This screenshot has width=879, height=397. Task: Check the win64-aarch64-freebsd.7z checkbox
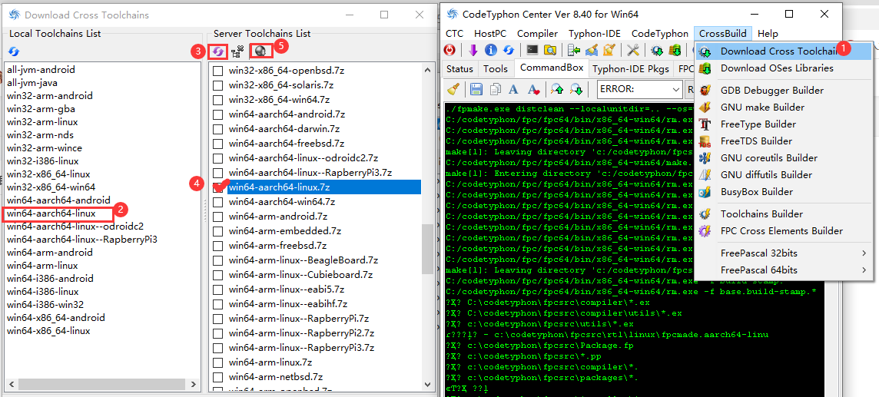pos(218,144)
